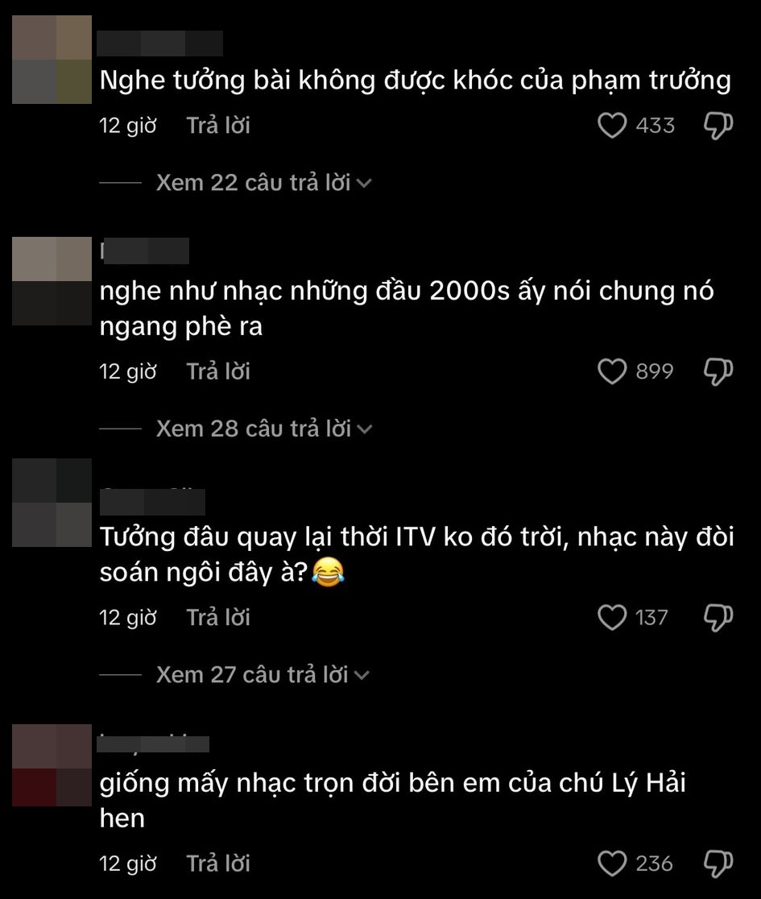Screen dimensions: 761x899
Task: Reply to the phạm trường comment
Action: click(218, 126)
